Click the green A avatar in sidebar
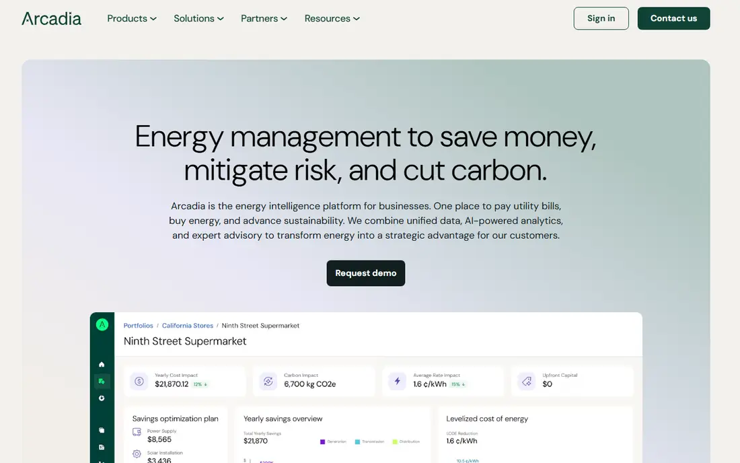This screenshot has width=740, height=463. pos(102,325)
